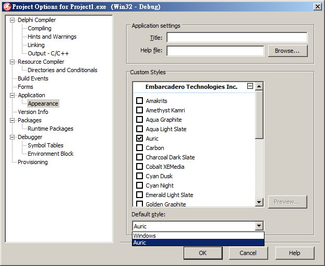Click the disabled Preview button
Screen dimensions: 325x266
[x=287, y=202]
